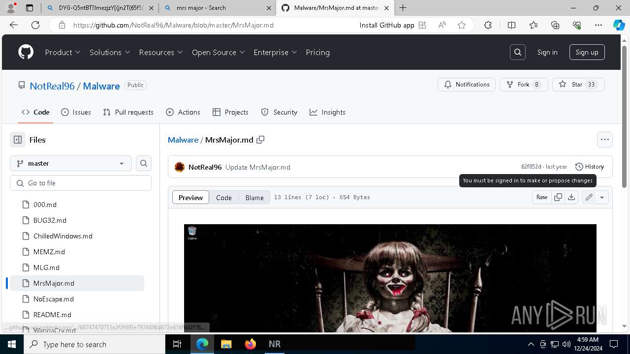Add page to favorites star icon

tap(462, 25)
